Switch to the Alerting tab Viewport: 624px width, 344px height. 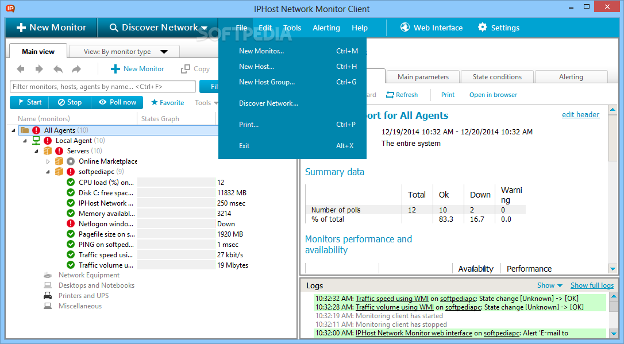point(571,77)
